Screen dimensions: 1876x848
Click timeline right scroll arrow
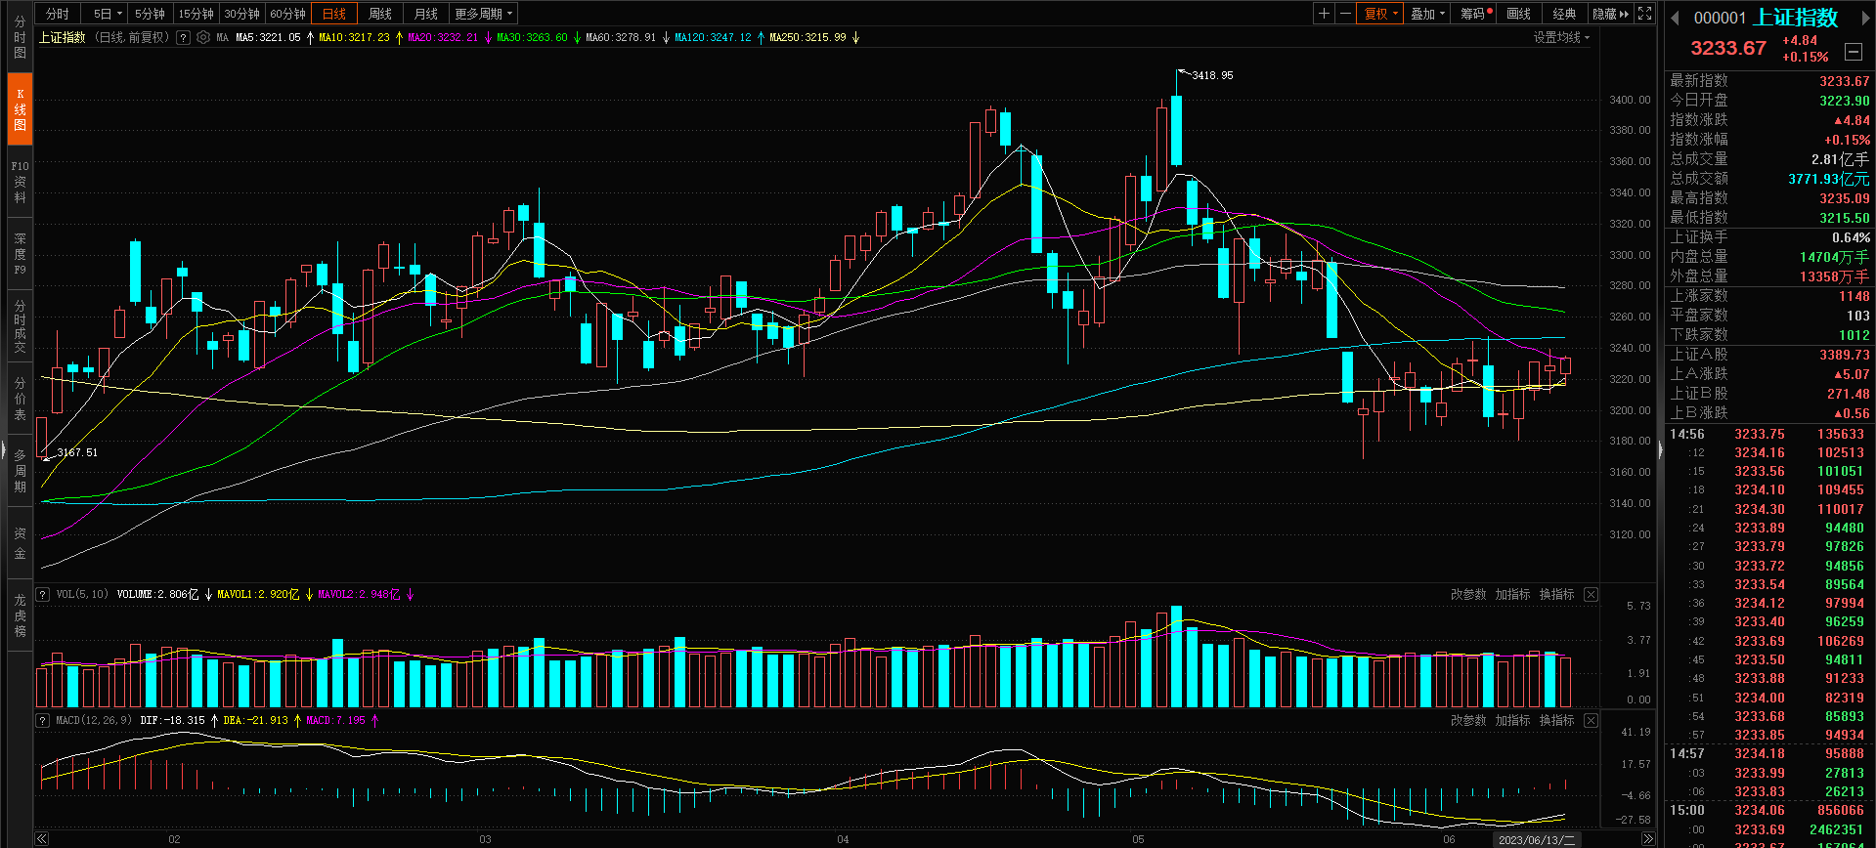1648,839
